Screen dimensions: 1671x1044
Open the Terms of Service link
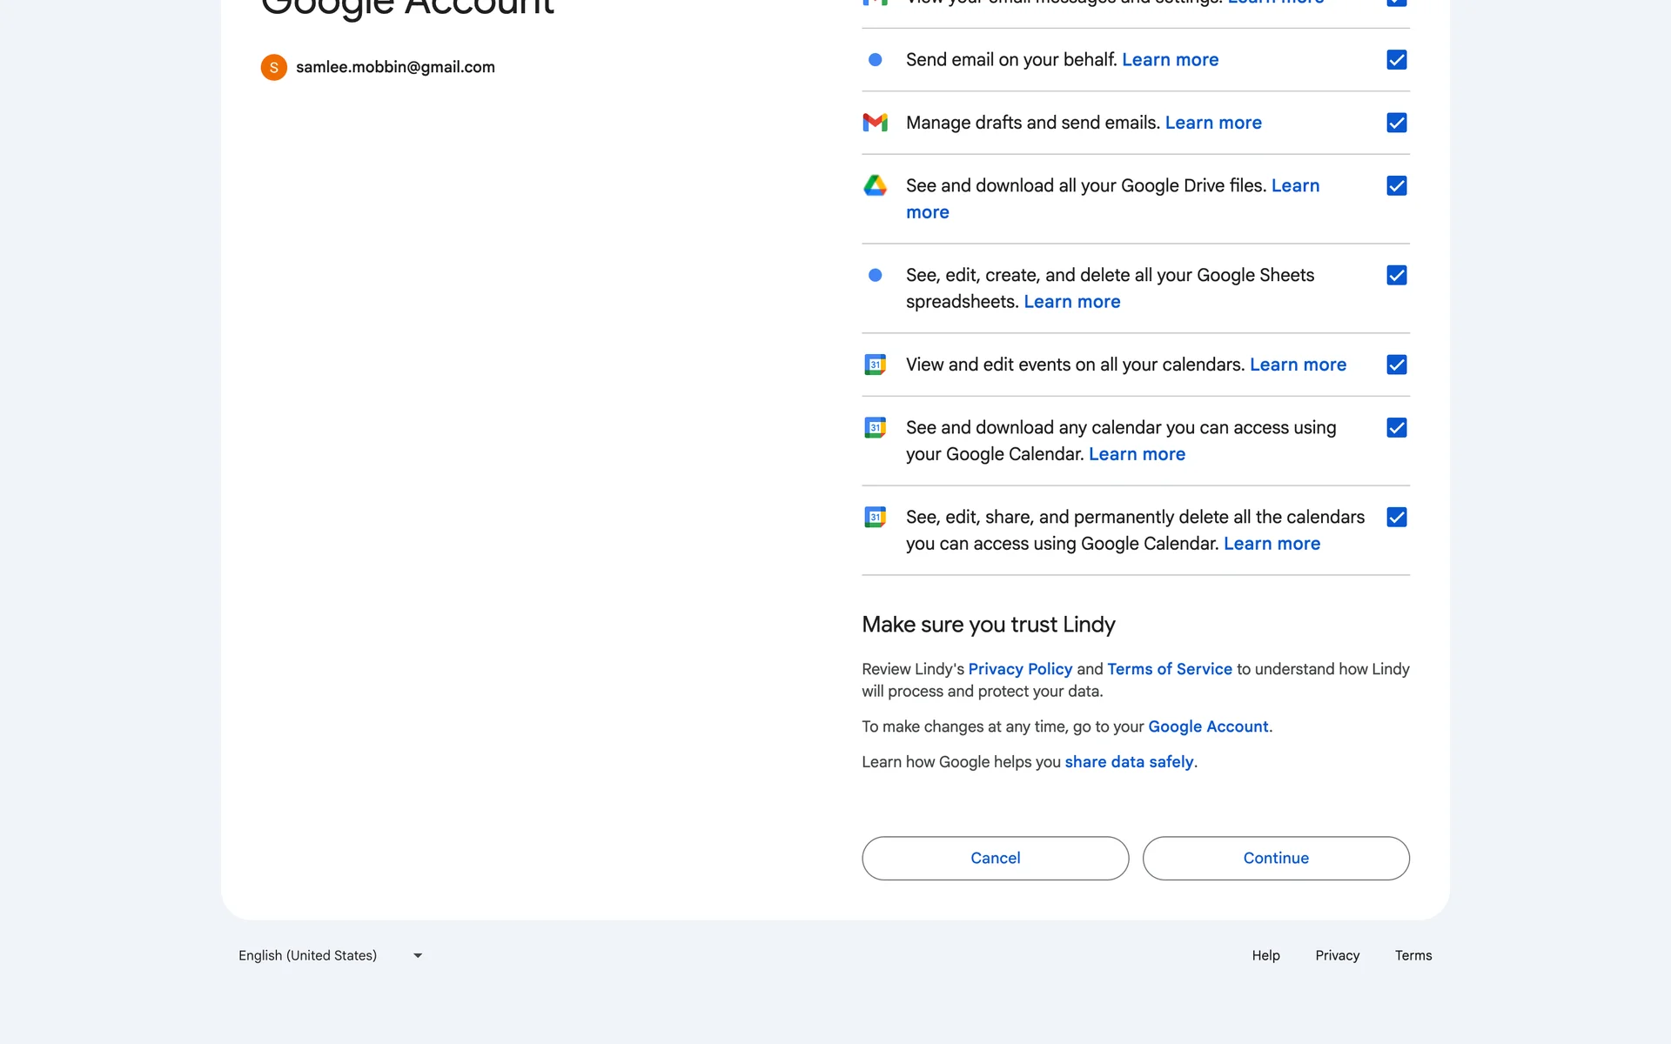click(x=1169, y=669)
